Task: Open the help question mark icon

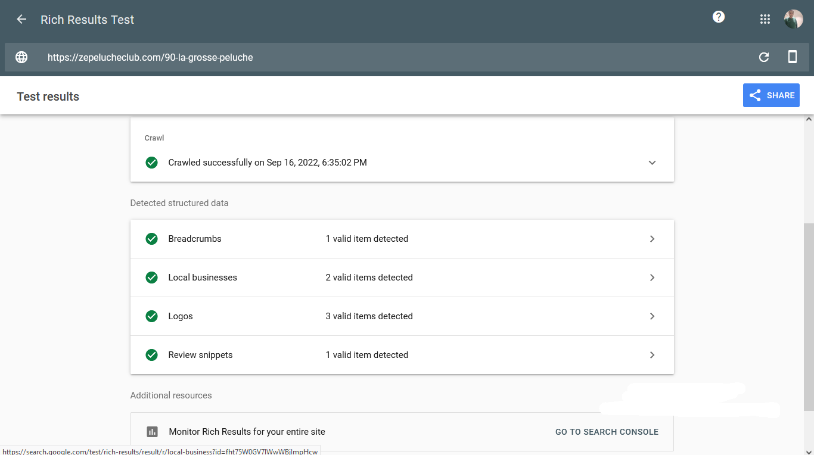Action: [719, 17]
